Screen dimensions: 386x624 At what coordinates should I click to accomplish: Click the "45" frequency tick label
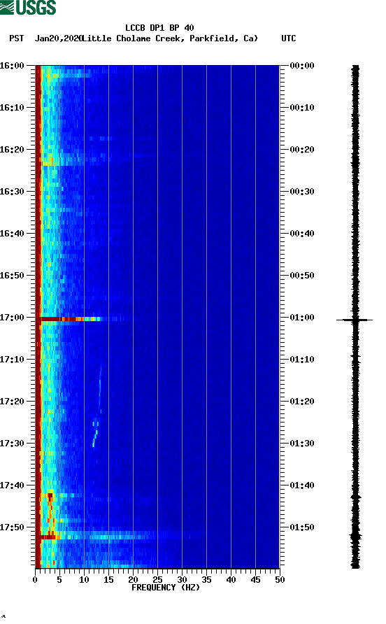pyautogui.click(x=255, y=580)
